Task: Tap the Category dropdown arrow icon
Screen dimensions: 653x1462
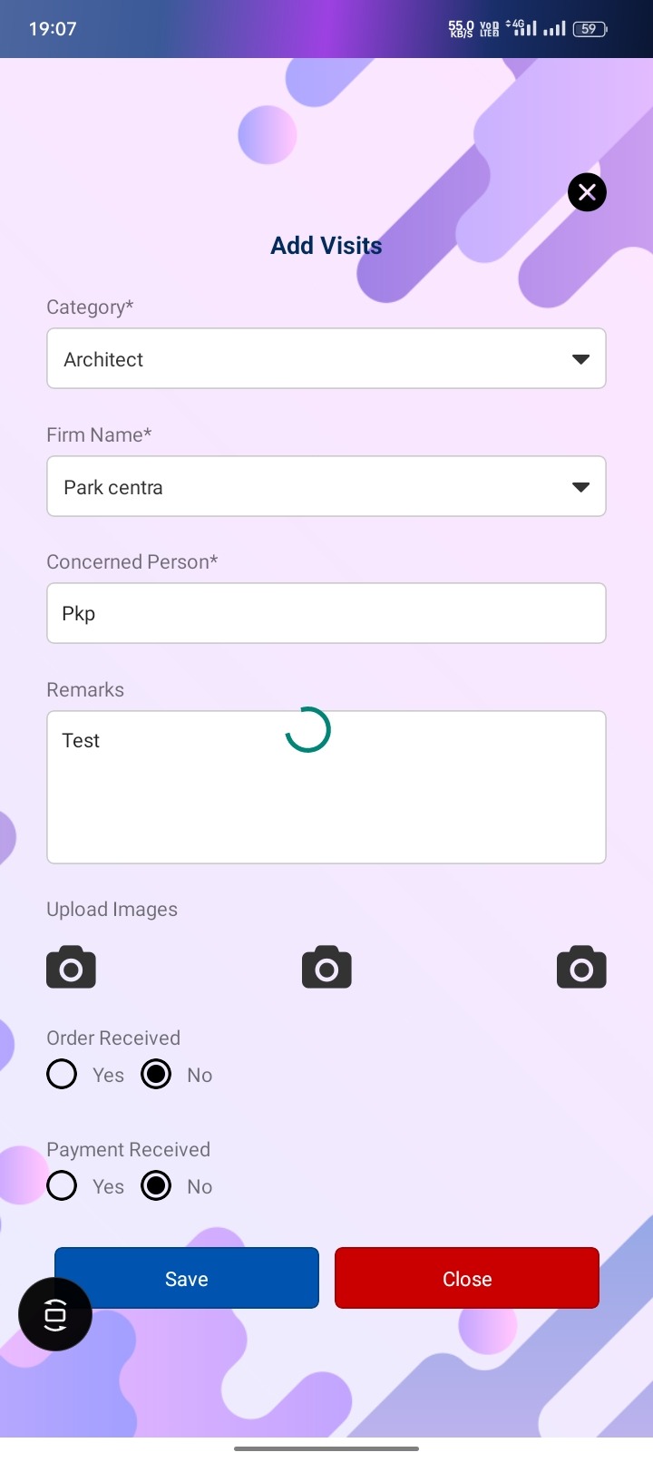Action: [x=580, y=359]
